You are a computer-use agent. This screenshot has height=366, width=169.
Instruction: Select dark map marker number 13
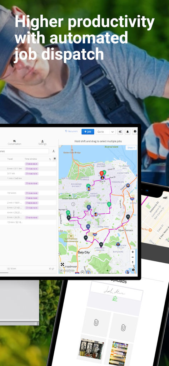click(x=128, y=217)
